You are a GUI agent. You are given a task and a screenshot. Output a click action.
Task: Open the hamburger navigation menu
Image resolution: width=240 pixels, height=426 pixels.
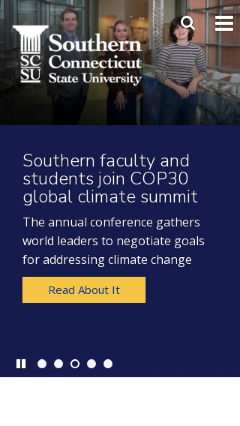[x=224, y=23]
